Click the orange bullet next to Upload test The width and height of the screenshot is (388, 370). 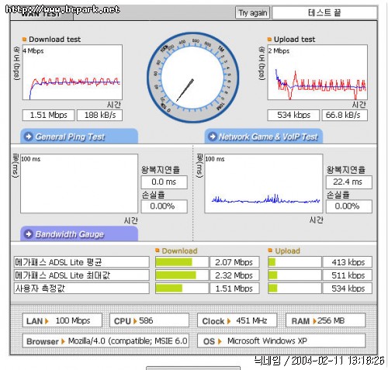tap(269, 40)
